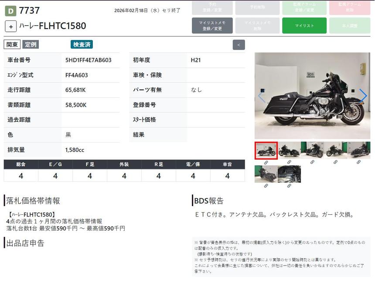Click link icon under the first thumbnail
The width and height of the screenshot is (375, 290).
pos(266,162)
